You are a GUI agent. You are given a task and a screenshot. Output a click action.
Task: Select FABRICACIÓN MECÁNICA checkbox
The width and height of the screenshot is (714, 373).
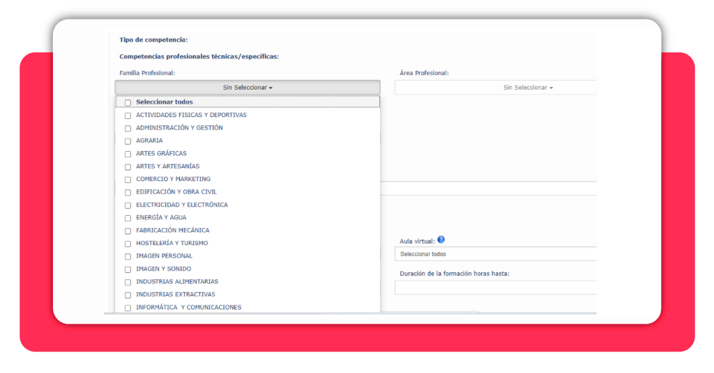[x=128, y=231]
